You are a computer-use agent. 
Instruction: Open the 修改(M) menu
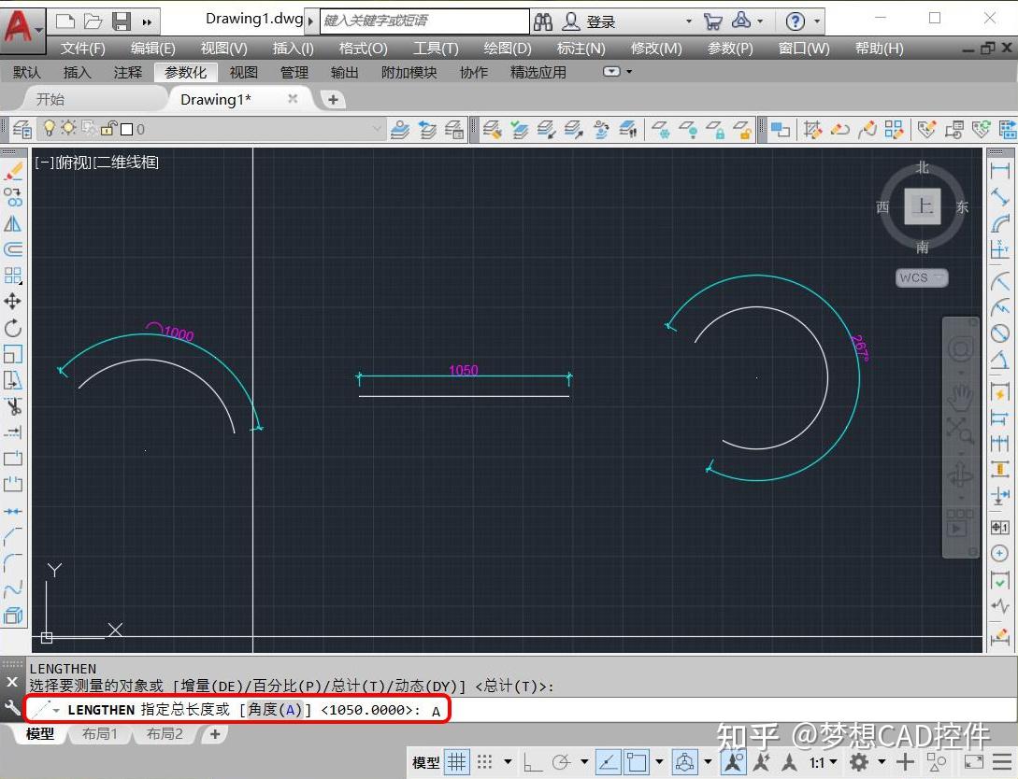coord(656,48)
